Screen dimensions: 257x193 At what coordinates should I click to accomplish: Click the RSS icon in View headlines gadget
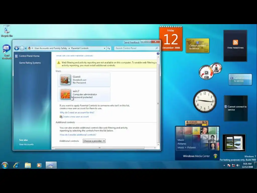pyautogui.click(x=235, y=42)
